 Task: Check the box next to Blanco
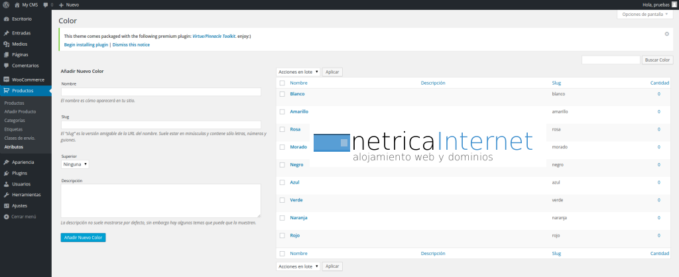[282, 94]
